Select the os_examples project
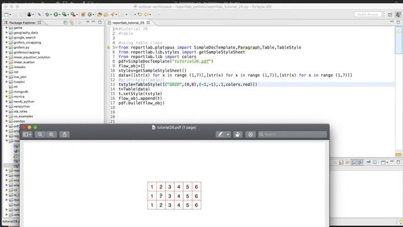Viewport: 403px width, 227px height. 23,116
